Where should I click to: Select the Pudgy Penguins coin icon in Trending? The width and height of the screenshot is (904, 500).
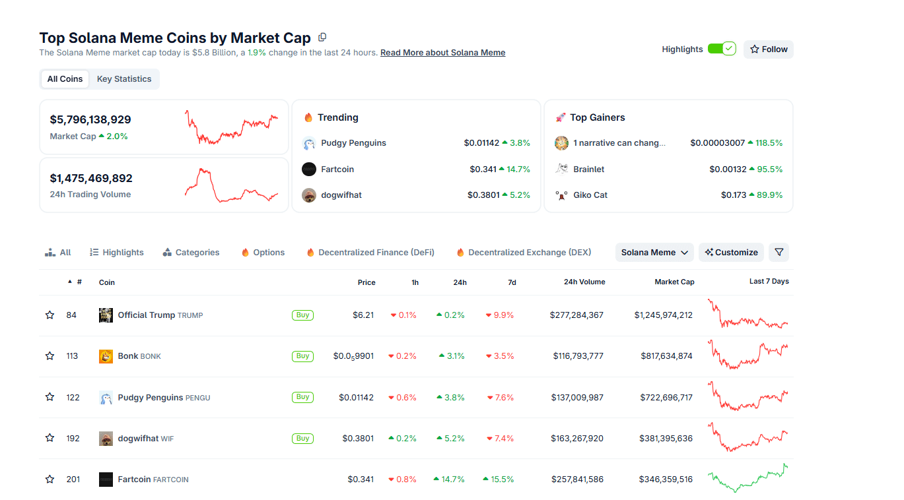308,142
